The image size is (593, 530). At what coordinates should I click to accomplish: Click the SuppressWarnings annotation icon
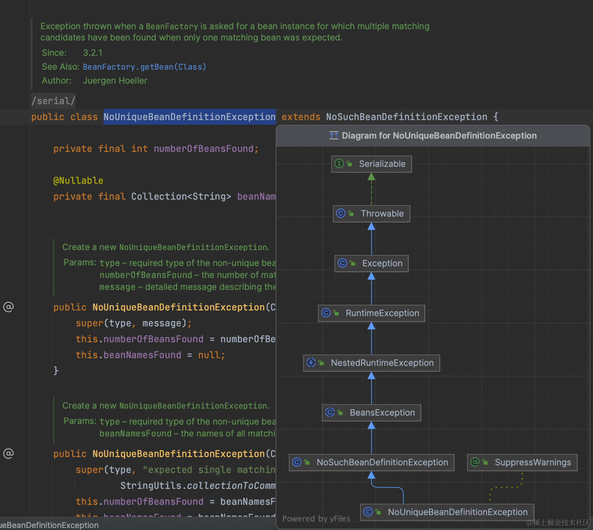(475, 462)
